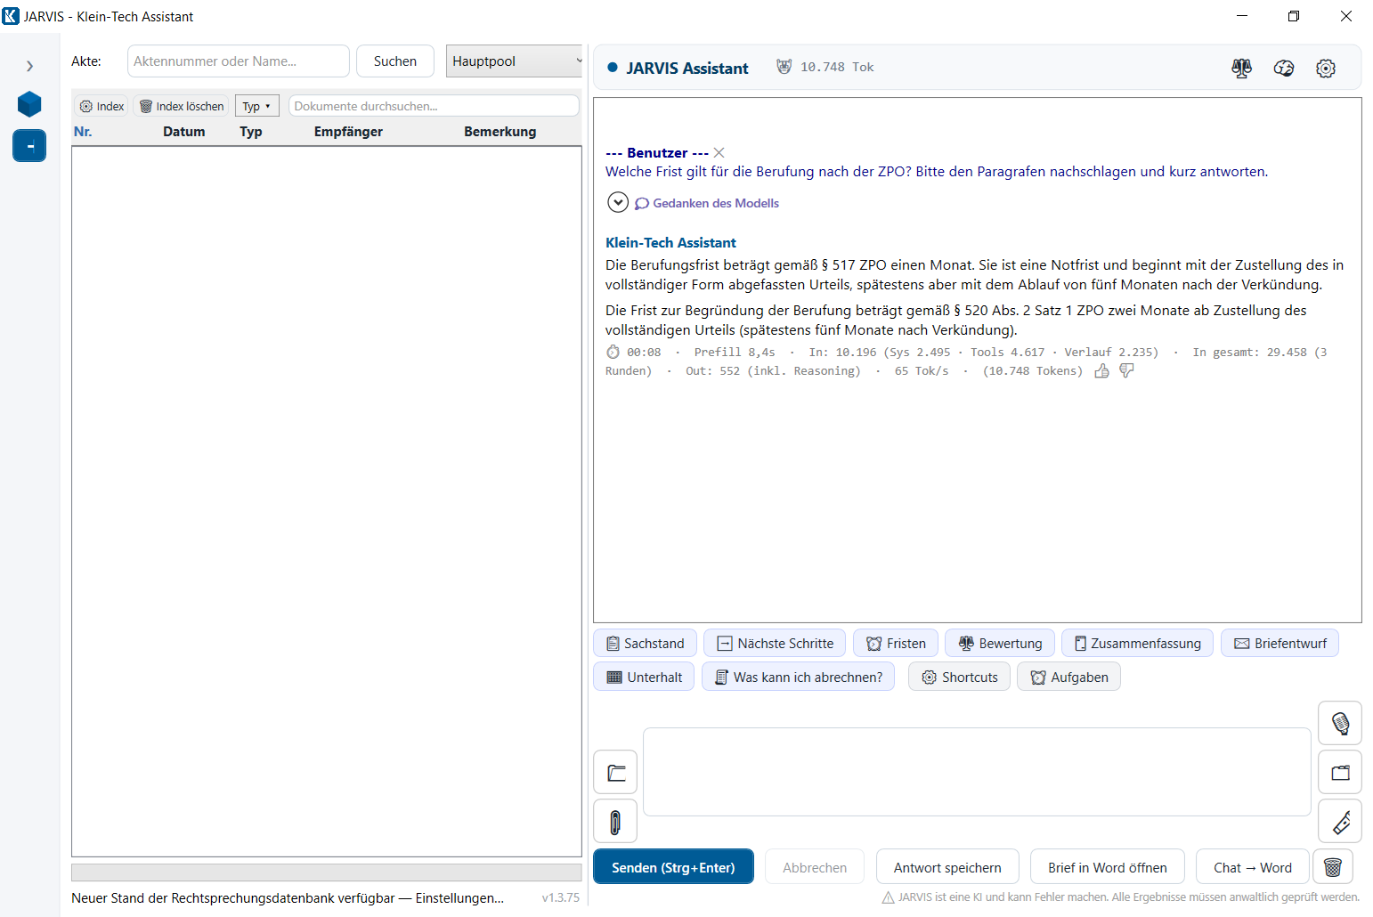The image size is (1373, 917).
Task: Expand the left sidebar chevron
Action: pyautogui.click(x=29, y=66)
